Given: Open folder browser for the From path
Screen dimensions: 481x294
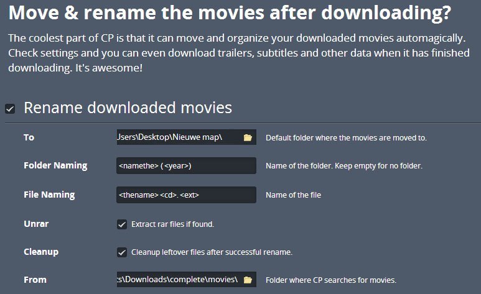Looking at the screenshot, I should 248,280.
